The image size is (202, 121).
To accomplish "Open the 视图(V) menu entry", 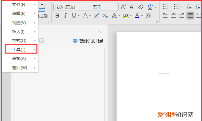I will point(20,23).
